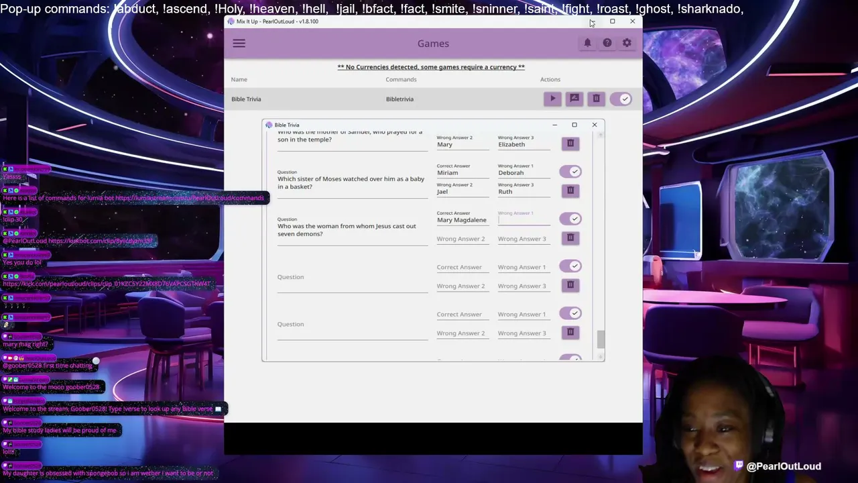Edit the Correct Answer field containing Miriam
Screen dimensions: 858x483
(x=463, y=173)
